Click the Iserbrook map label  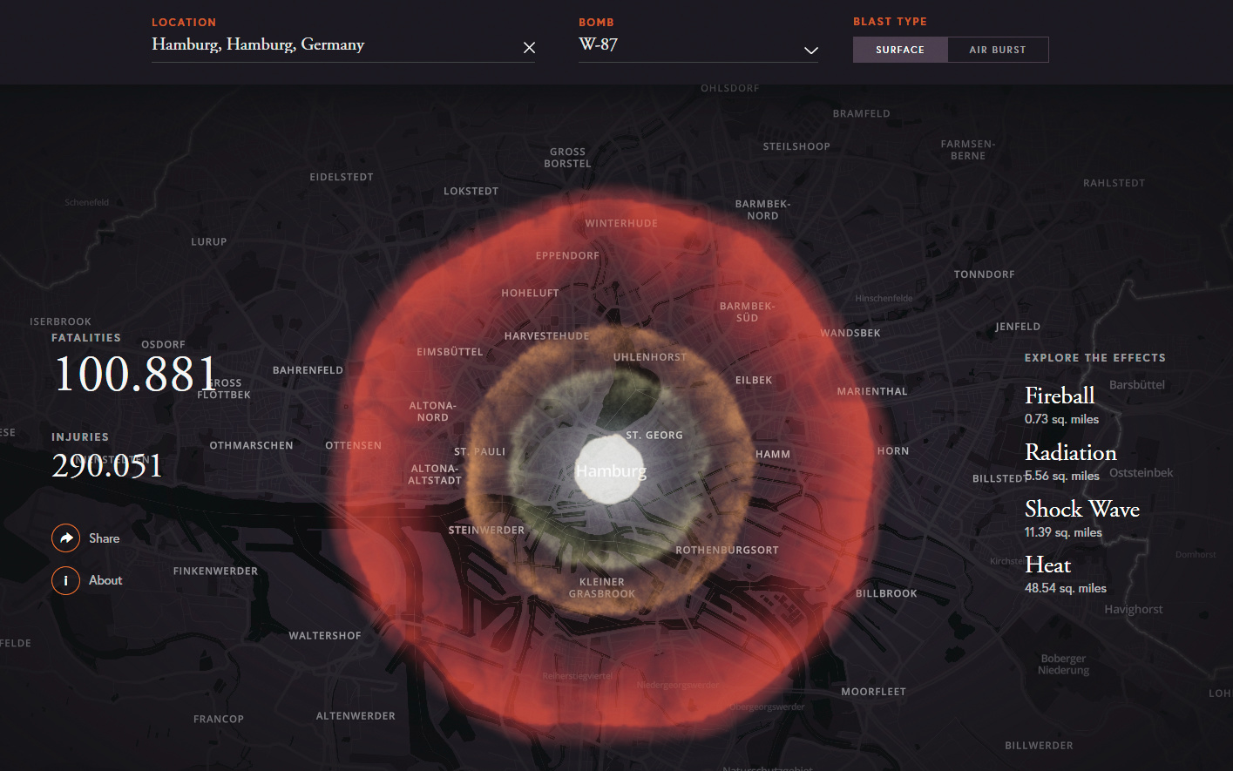[x=60, y=322]
